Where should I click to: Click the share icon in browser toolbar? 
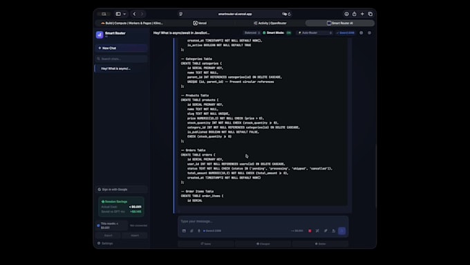[x=355, y=14]
